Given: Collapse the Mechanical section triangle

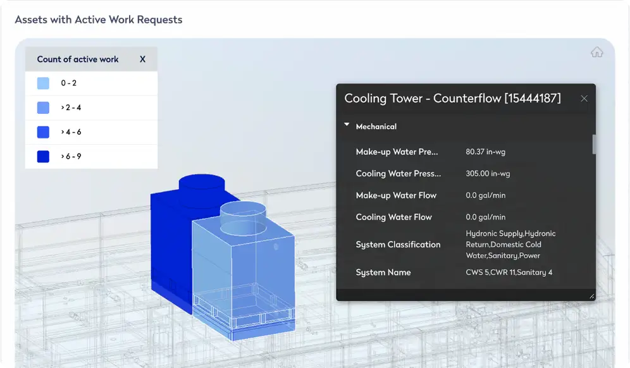Looking at the screenshot, I should [x=347, y=125].
